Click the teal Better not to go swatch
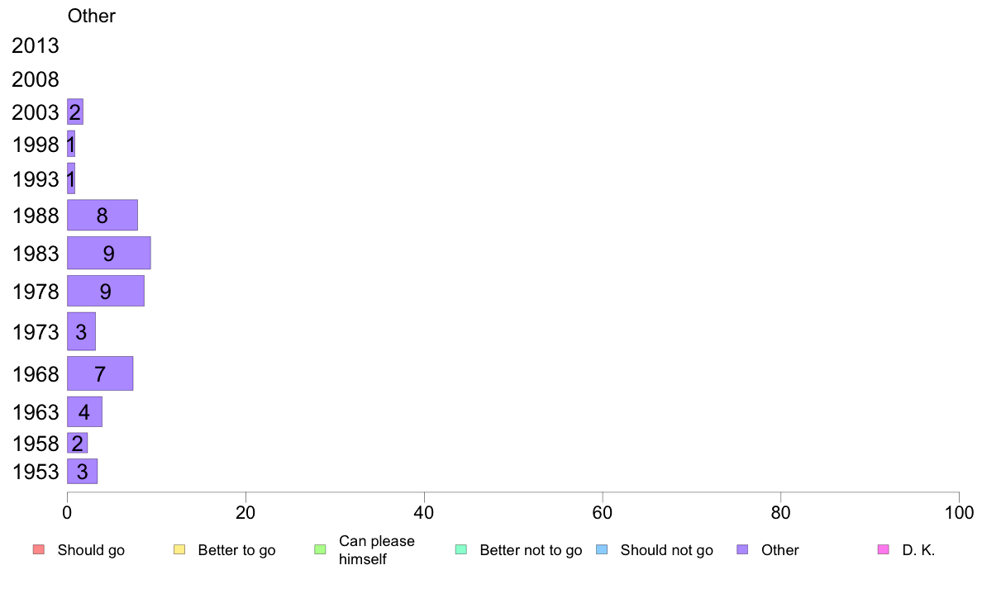This screenshot has height=608, width=982. (x=461, y=550)
